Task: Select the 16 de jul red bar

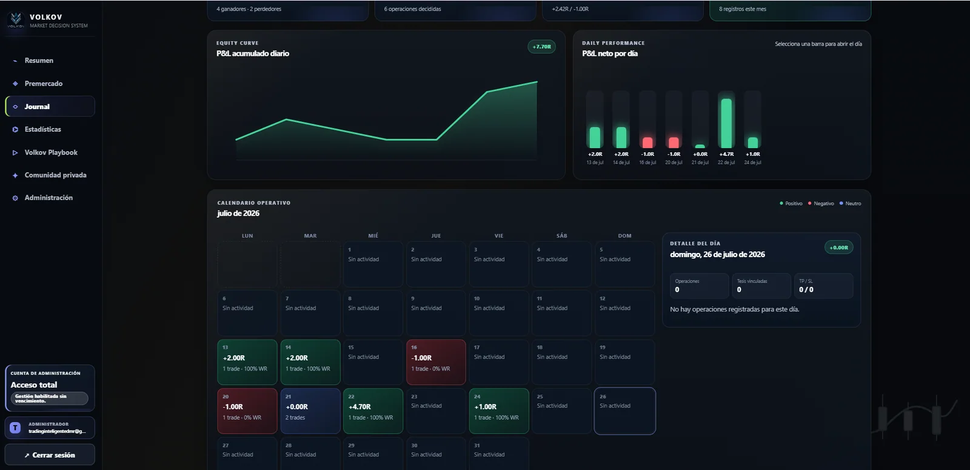Action: (x=647, y=119)
